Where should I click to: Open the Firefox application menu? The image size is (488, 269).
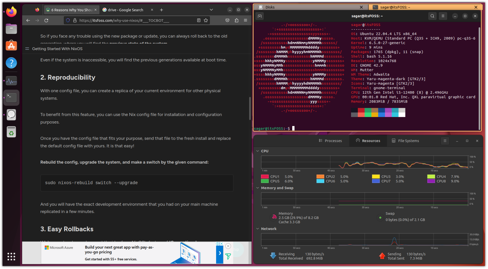pyautogui.click(x=245, y=20)
